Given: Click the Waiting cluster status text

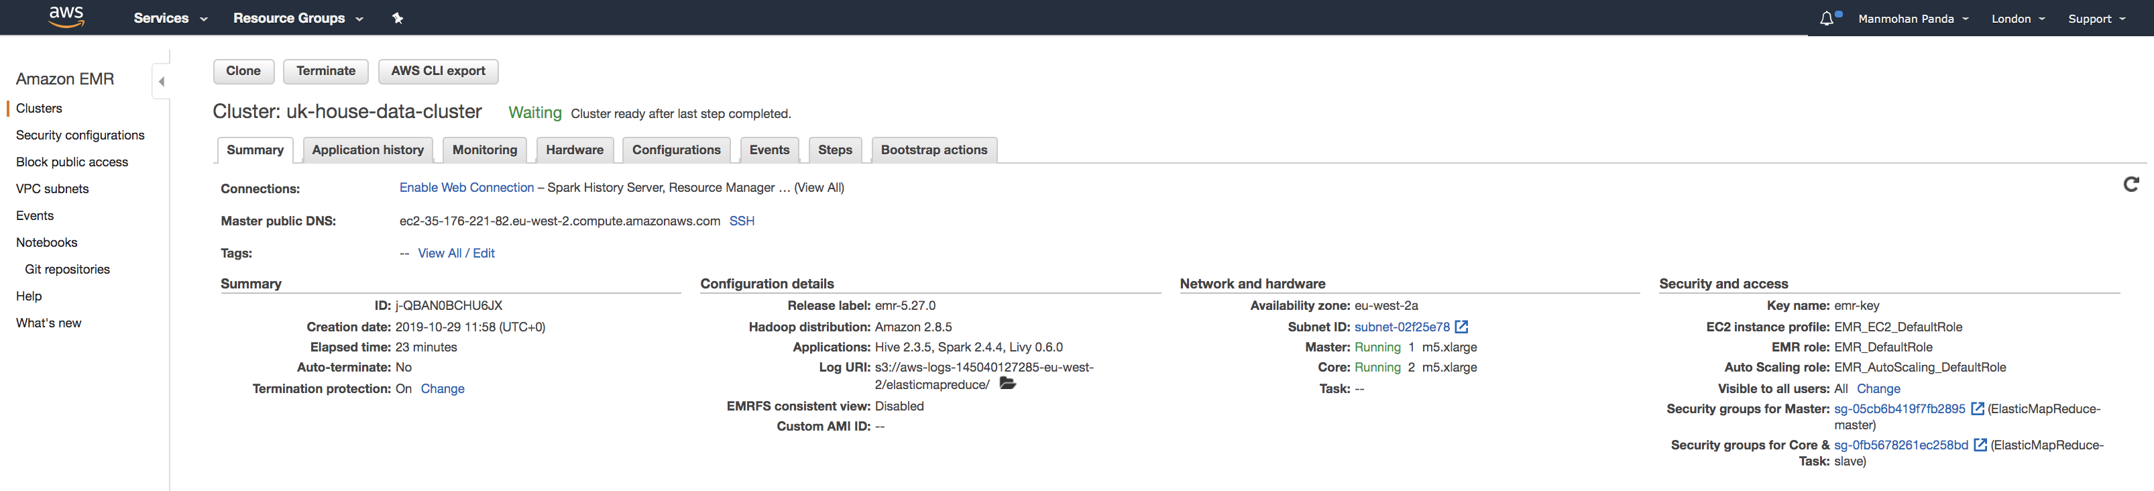Looking at the screenshot, I should click(535, 113).
